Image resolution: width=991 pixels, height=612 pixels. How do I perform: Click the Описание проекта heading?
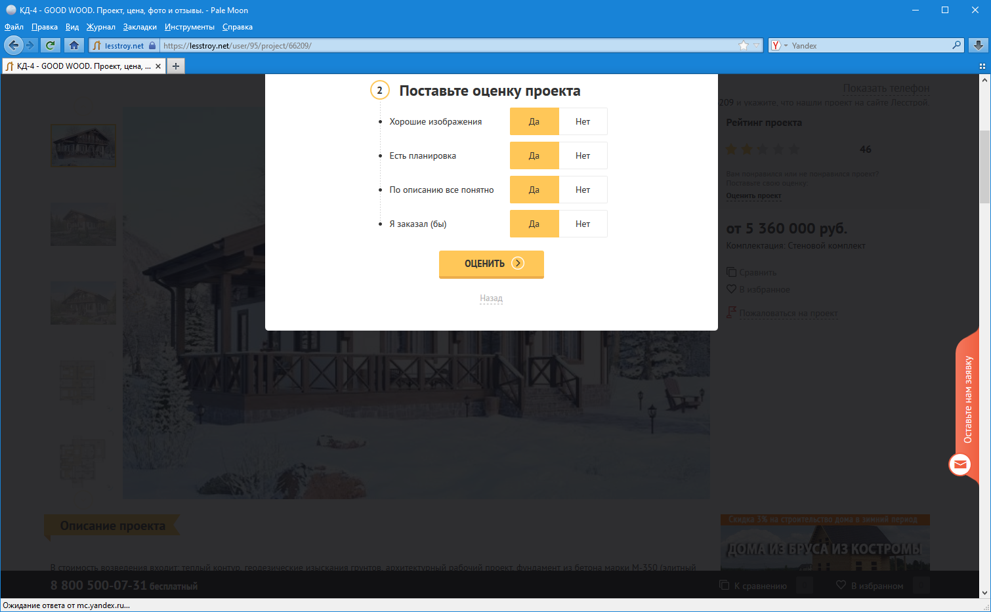coord(112,525)
